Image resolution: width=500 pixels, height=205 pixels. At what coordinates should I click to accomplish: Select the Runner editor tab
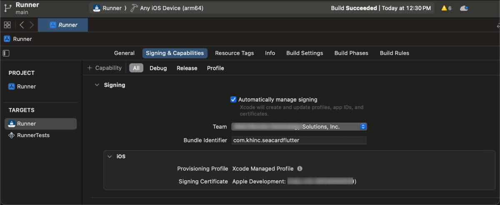pyautogui.click(x=63, y=25)
